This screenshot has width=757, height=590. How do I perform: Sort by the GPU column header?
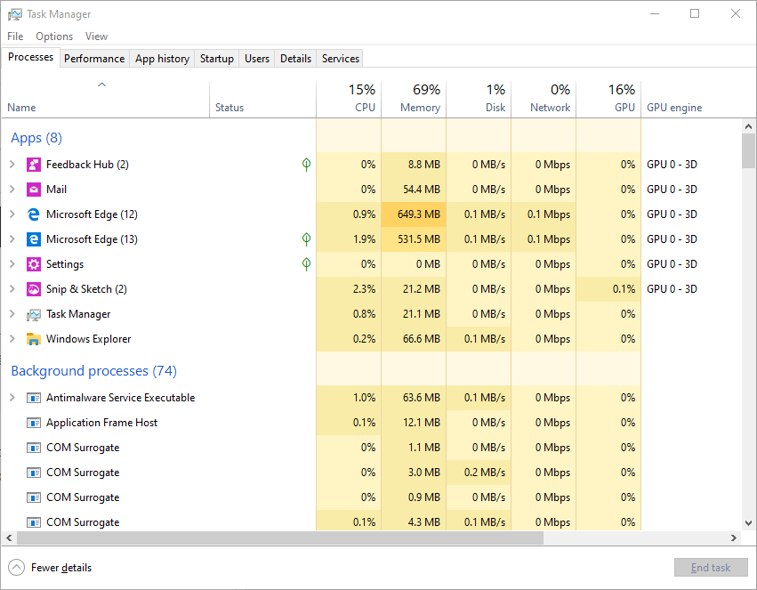coord(608,99)
